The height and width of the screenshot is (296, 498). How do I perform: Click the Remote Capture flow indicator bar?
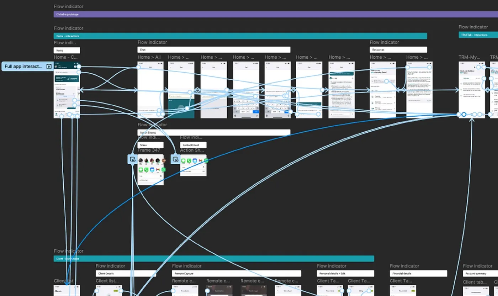237,274
